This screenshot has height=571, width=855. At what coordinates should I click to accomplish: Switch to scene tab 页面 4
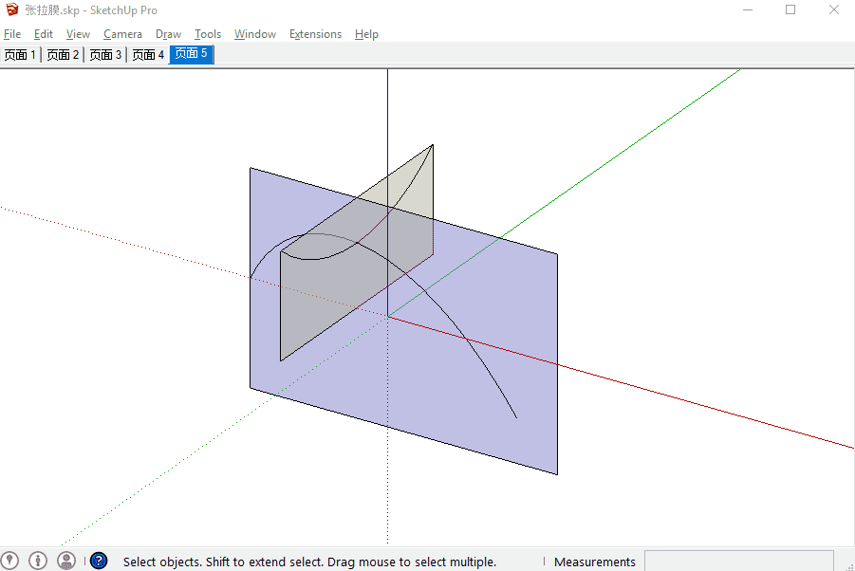tap(148, 54)
